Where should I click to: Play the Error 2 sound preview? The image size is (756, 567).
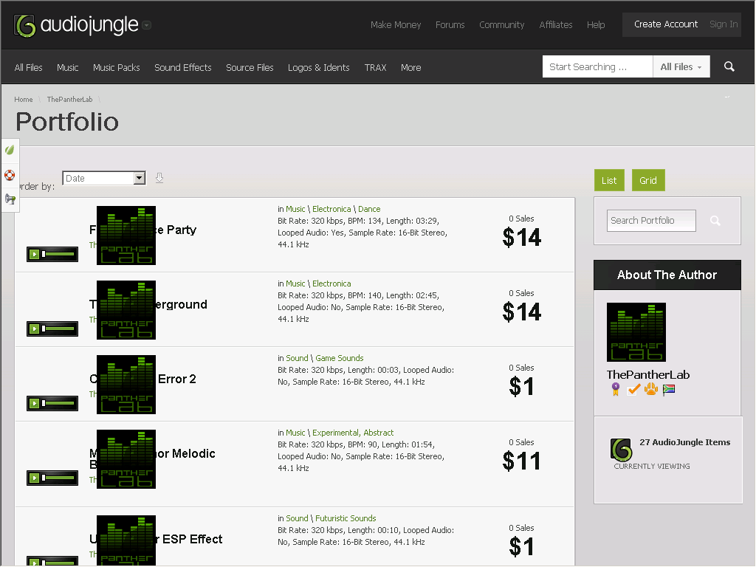34,403
